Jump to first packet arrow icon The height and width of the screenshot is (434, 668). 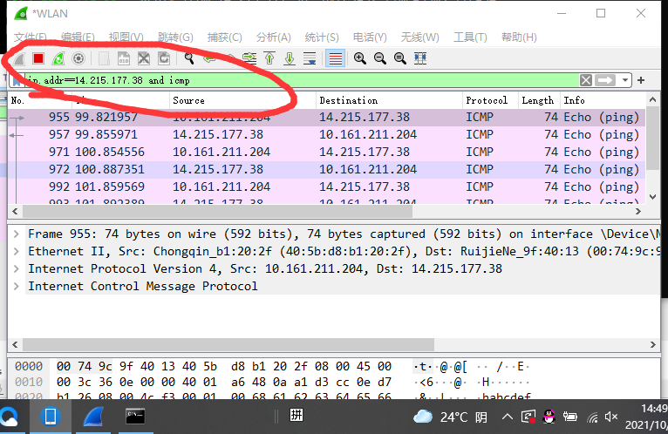[x=269, y=58]
